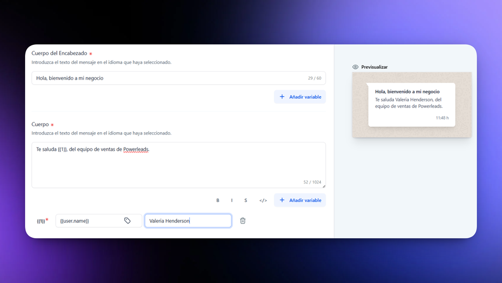The image size is (502, 283).
Task: Click the Cuerpo section label
Action: coord(40,125)
